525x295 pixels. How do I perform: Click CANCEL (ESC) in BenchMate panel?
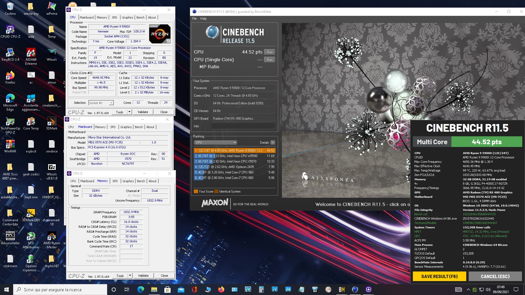495,276
